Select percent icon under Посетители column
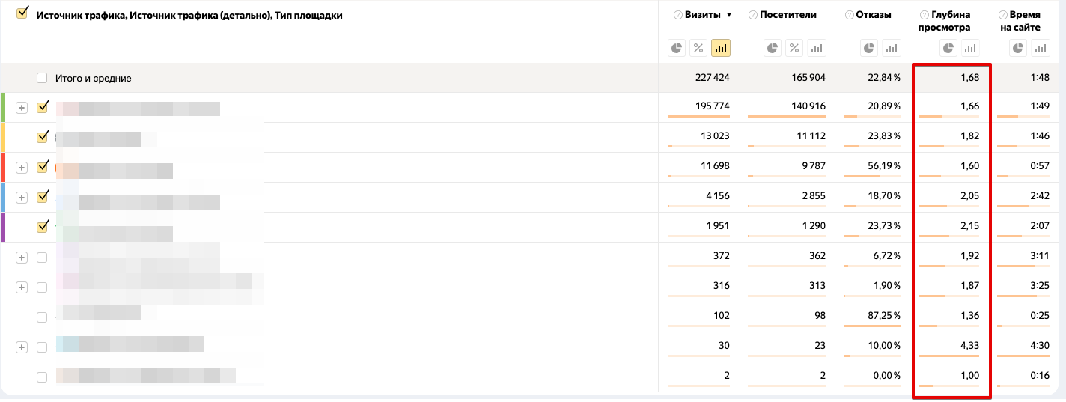This screenshot has height=402, width=1066. [x=794, y=48]
